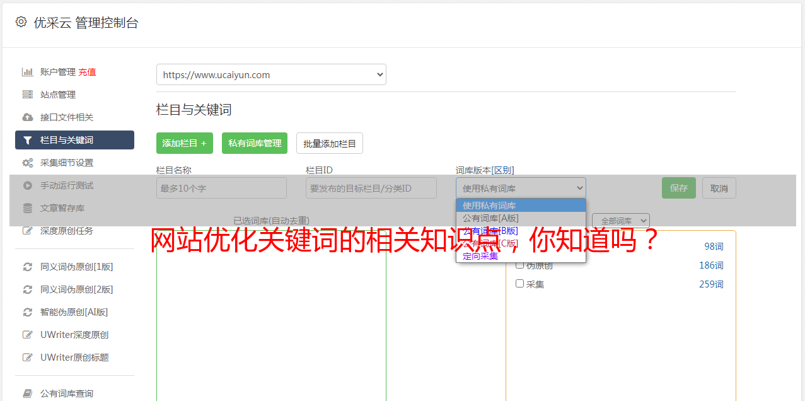This screenshot has width=805, height=401.
Task: Click the 栏目与关键词 page heading
Action: coord(194,110)
